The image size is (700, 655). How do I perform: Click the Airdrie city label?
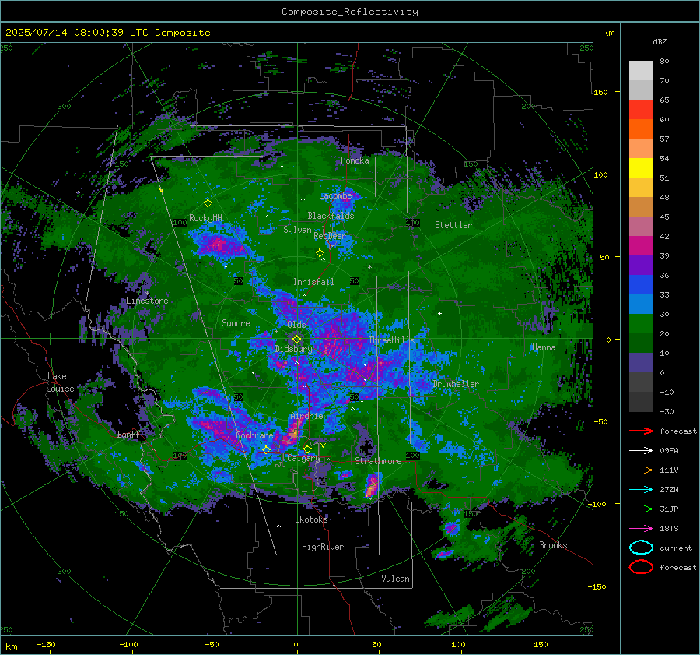click(306, 416)
